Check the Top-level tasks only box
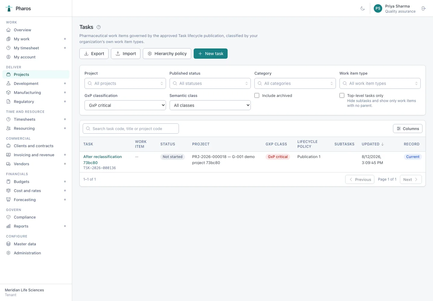The height and width of the screenshot is (301, 433). (x=342, y=95)
